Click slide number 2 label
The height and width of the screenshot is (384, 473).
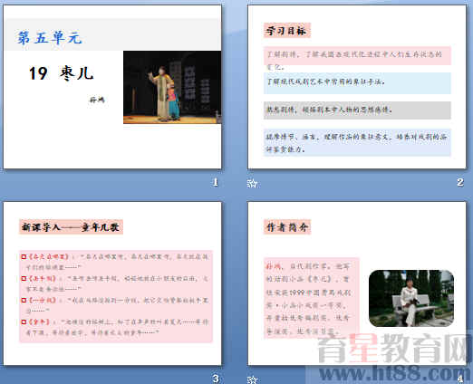(x=460, y=182)
